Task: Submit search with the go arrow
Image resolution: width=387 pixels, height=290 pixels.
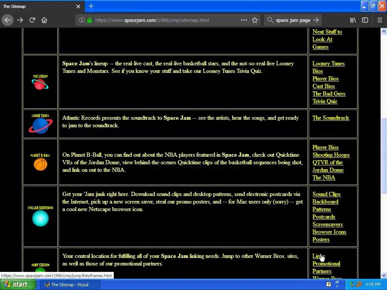Action: tap(316, 20)
